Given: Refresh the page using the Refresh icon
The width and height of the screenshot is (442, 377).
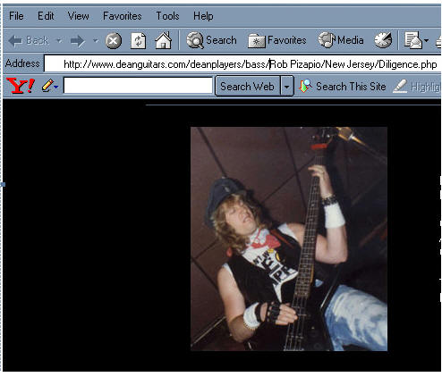Looking at the screenshot, I should coord(139,41).
